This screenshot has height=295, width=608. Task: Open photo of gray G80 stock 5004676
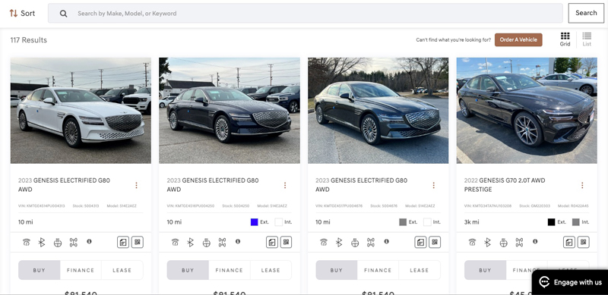378,110
